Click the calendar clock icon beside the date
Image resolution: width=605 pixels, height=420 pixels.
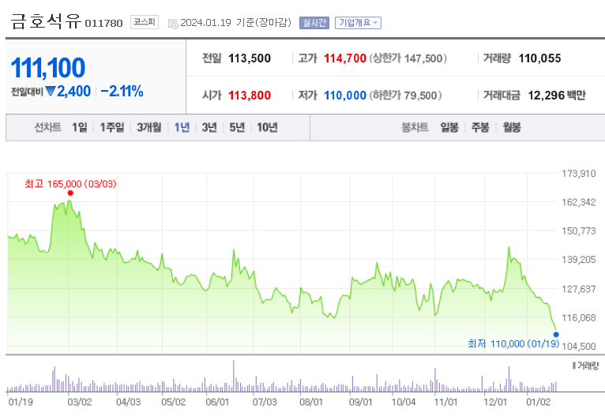(173, 24)
